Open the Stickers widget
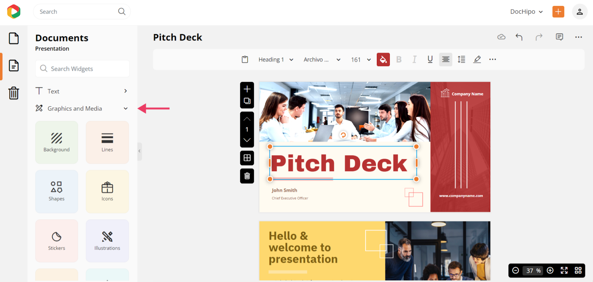 (57, 241)
